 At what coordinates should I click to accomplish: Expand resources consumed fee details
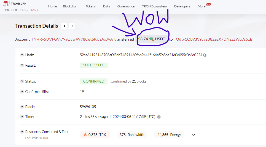[x=194, y=135]
